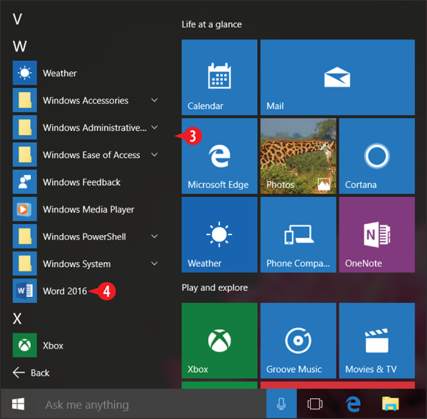Open the Movies & TV tile
427x419 pixels.
click(x=377, y=341)
